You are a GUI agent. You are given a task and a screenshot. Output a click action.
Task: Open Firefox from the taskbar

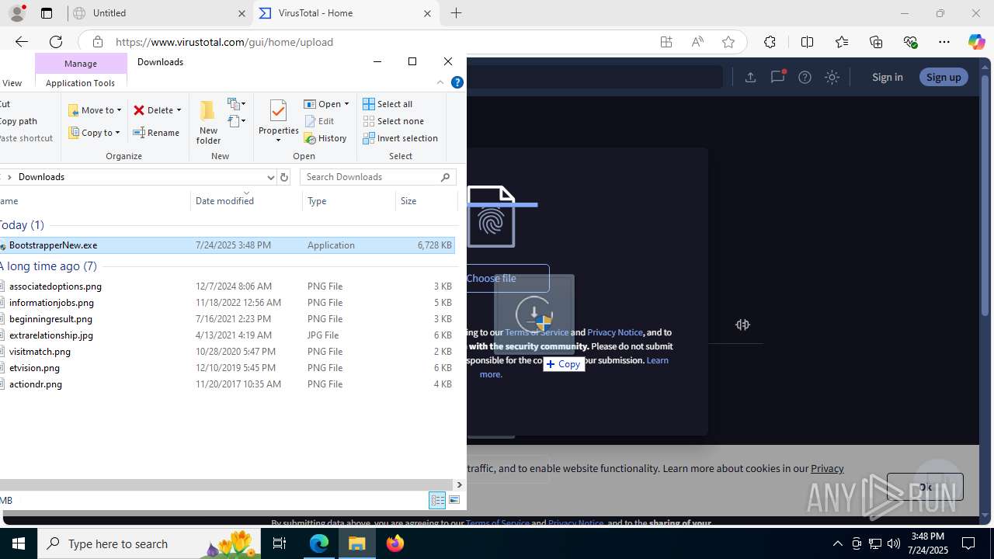(x=395, y=543)
